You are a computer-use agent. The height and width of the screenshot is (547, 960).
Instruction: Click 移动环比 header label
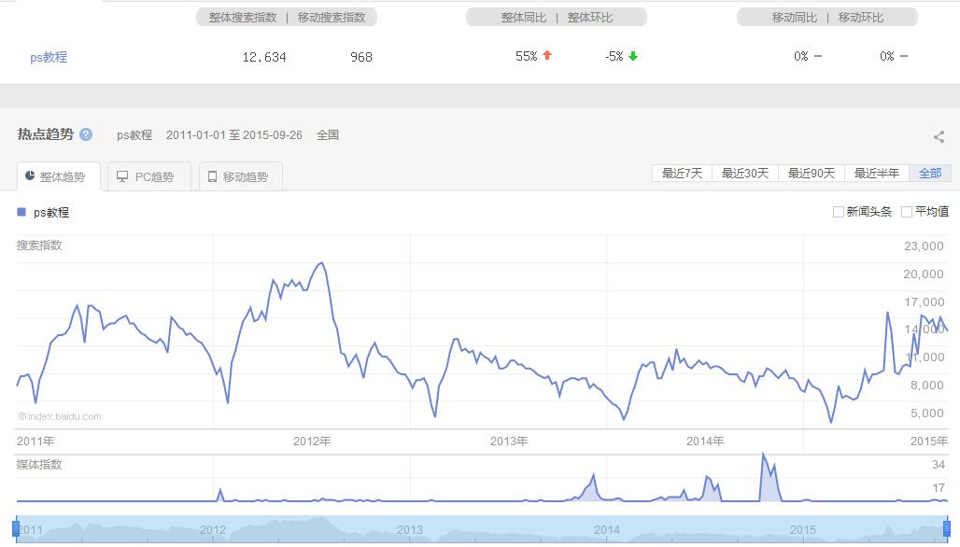[860, 17]
